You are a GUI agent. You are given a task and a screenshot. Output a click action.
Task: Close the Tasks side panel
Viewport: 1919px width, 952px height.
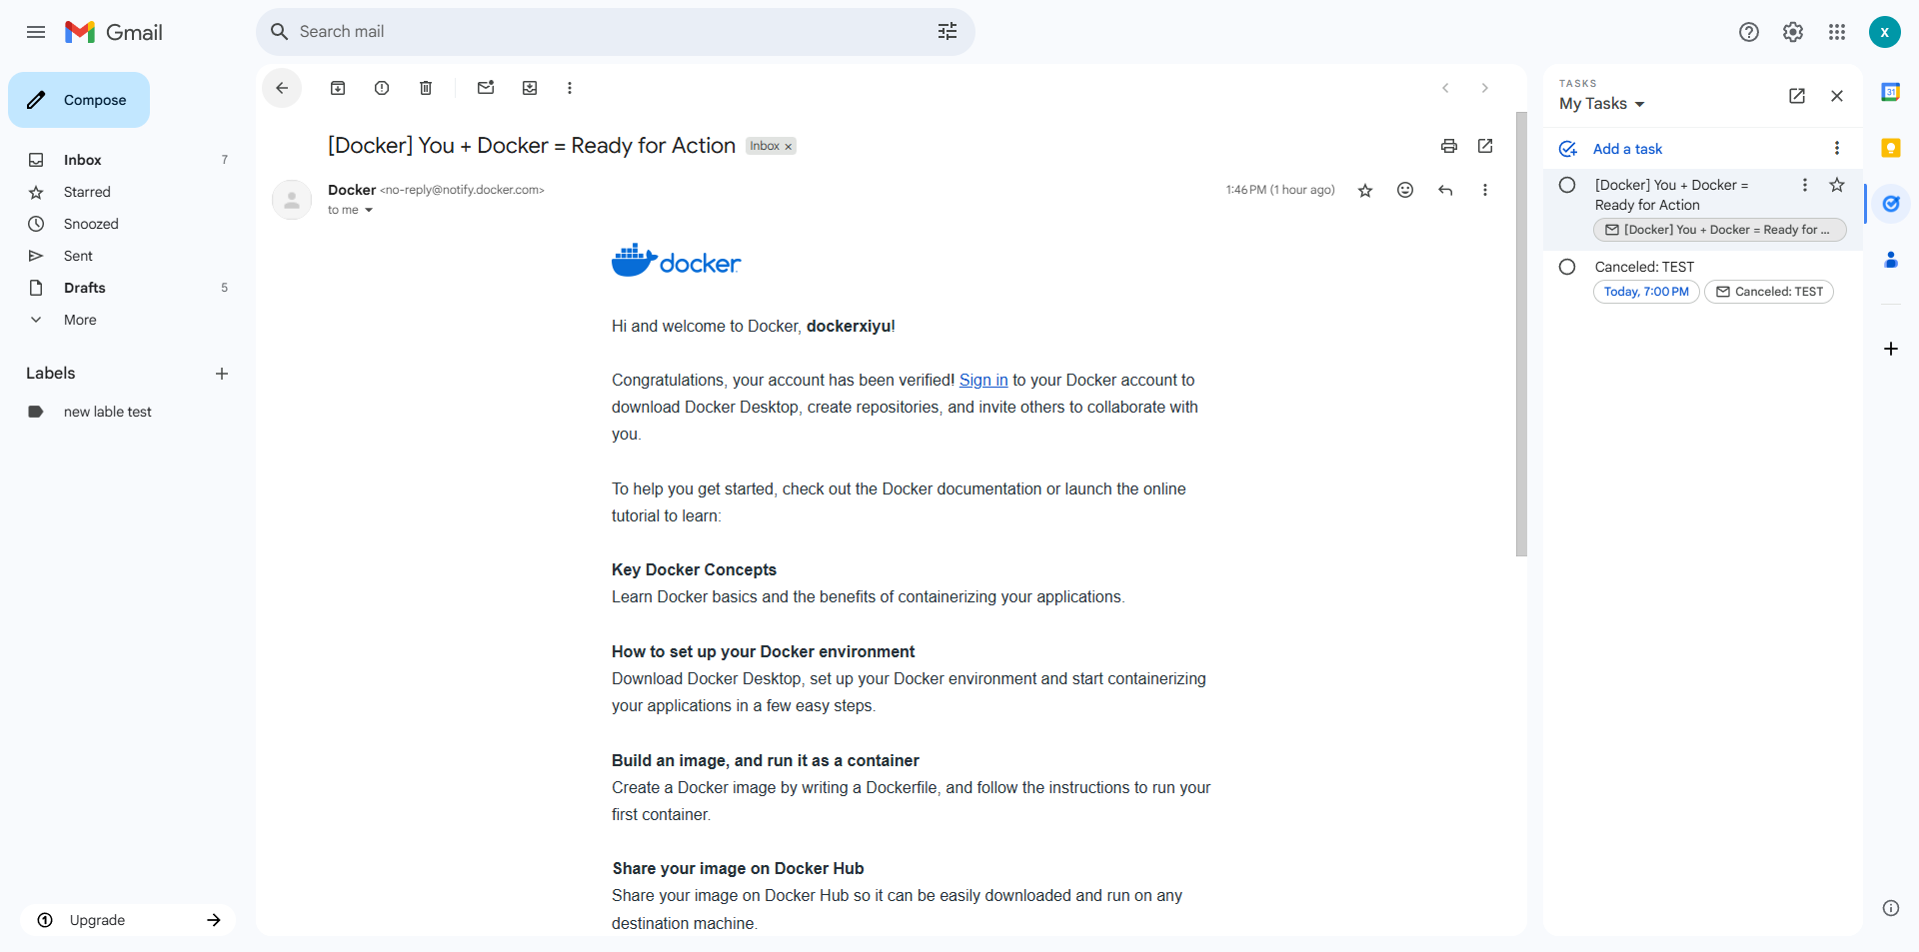[x=1837, y=96]
